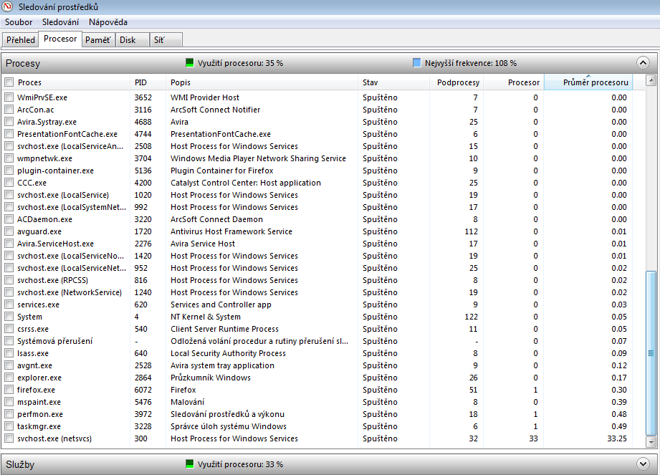The image size is (660, 475).
Task: Click green CPU usage indicator in Služby header
Action: click(190, 464)
